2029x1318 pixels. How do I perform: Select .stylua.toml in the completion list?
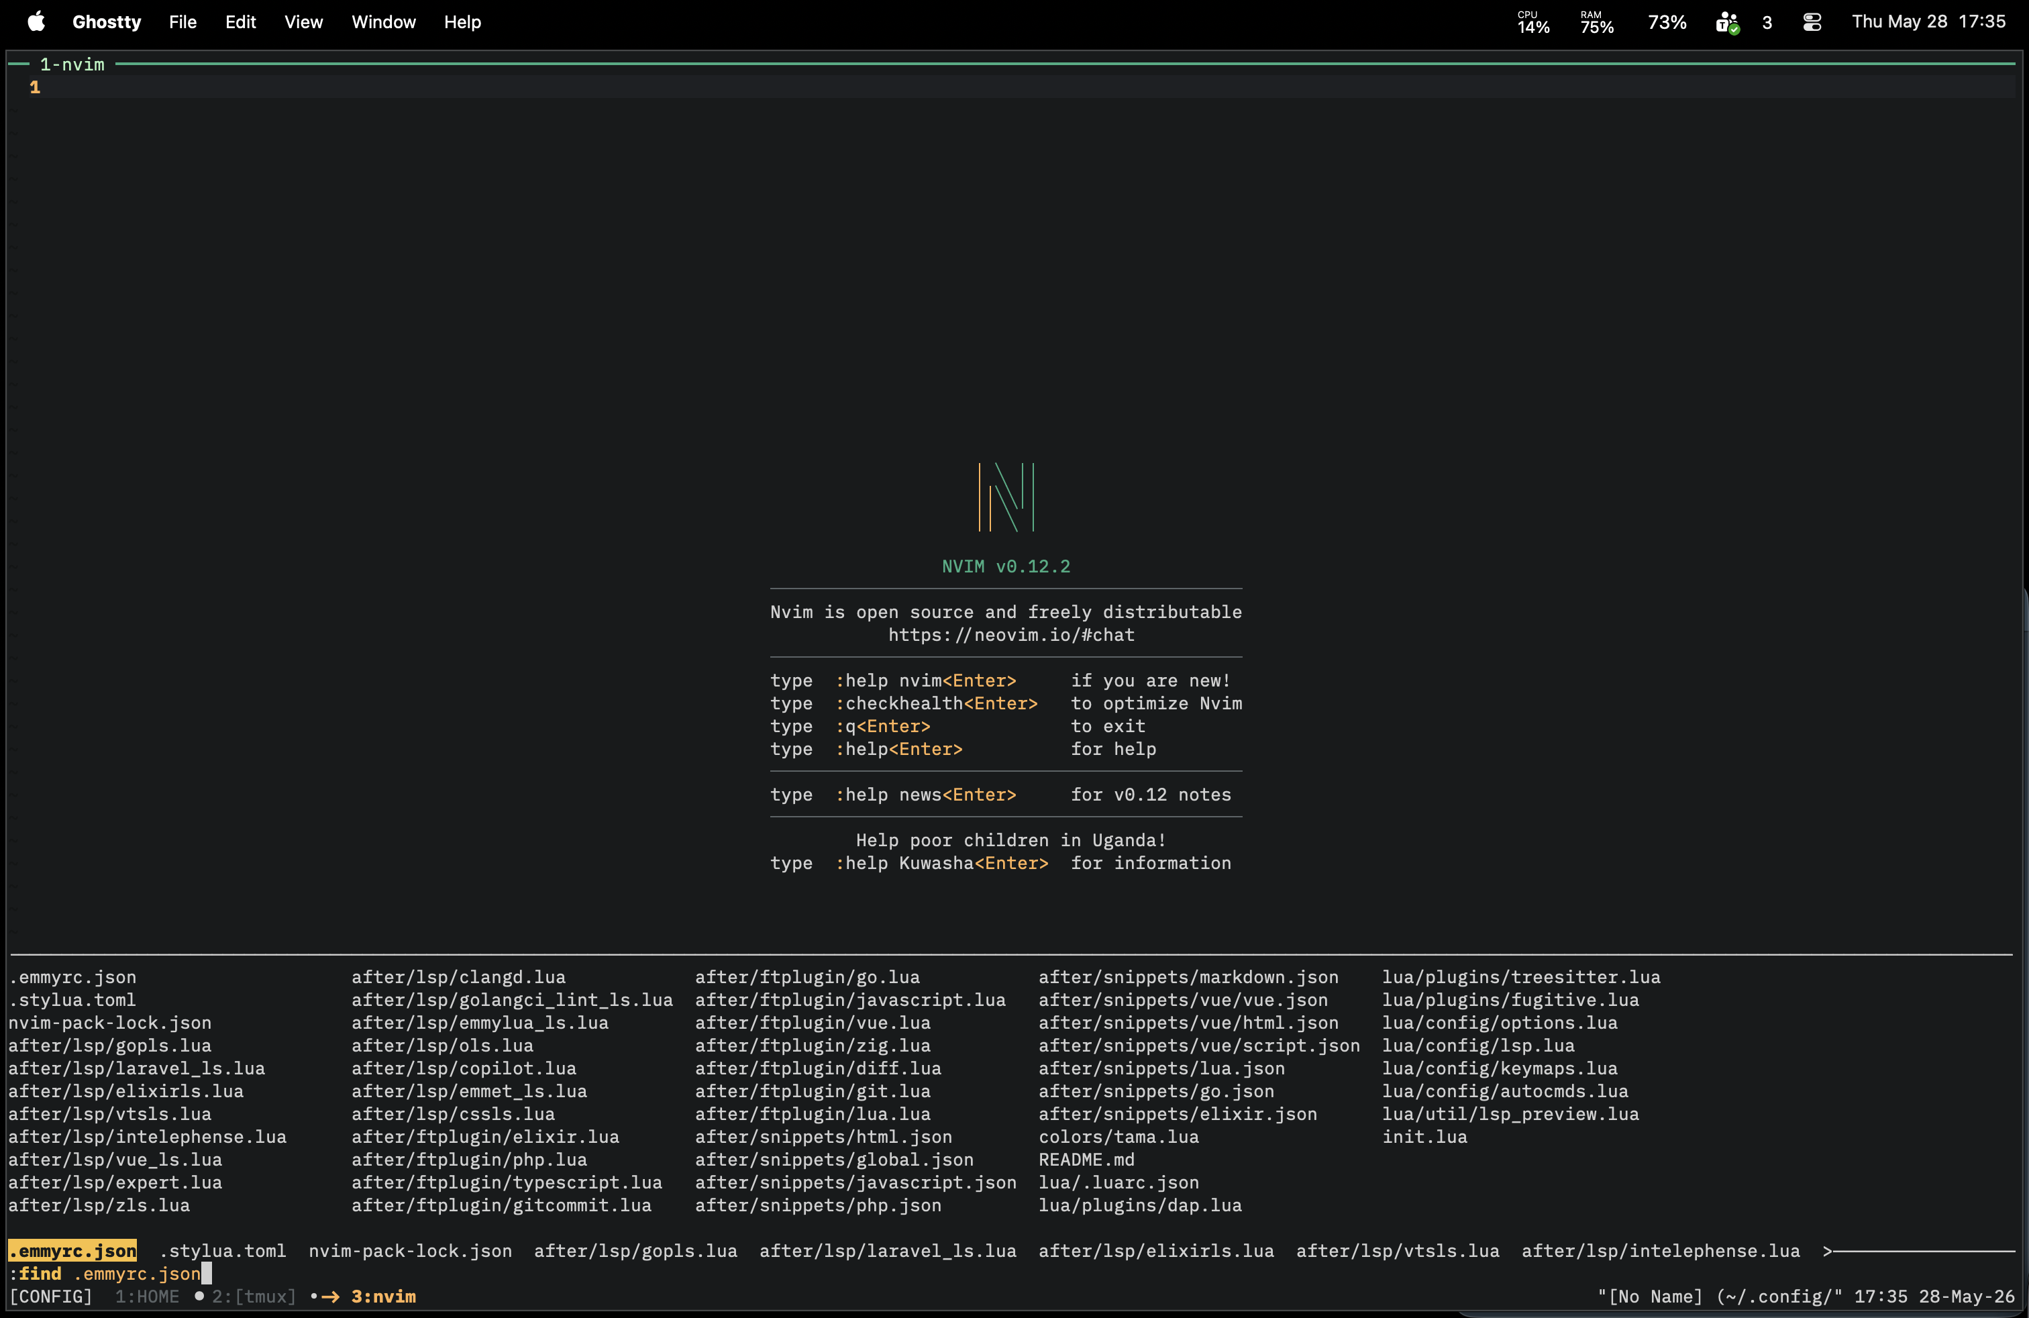[x=72, y=1000]
